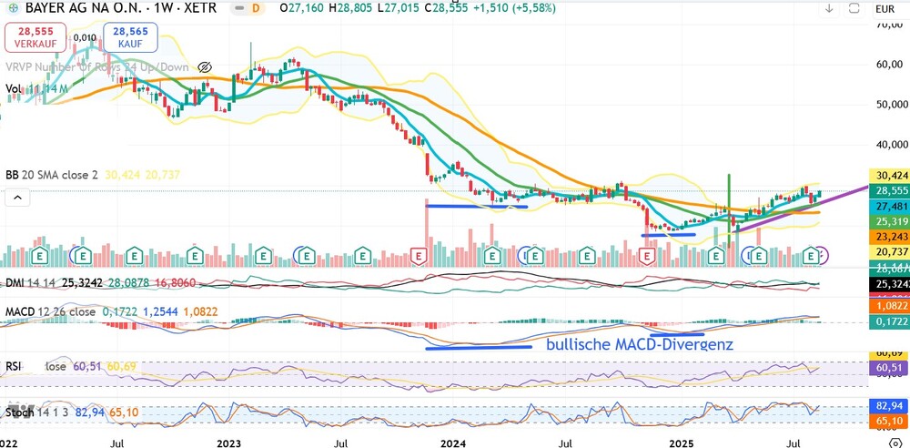This screenshot has width=910, height=448.
Task: Click the orange 65,10 Stoch value label
Action: point(888,421)
